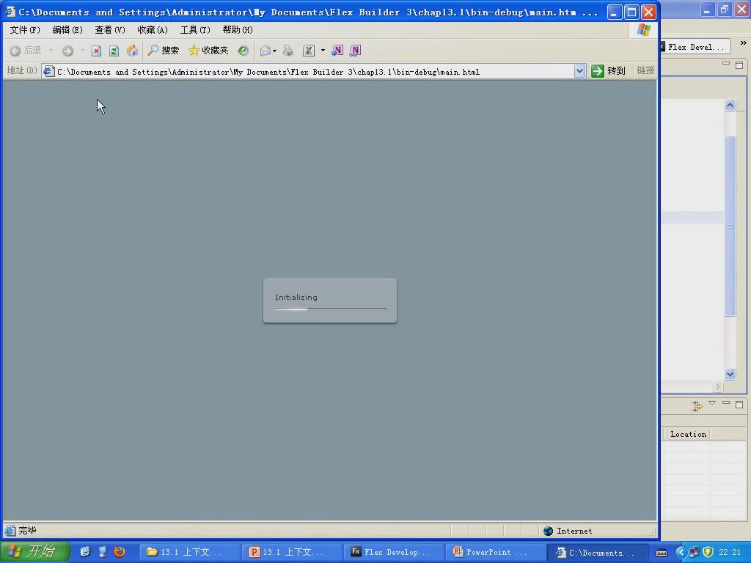The image size is (751, 563).
Task: Open the Mail options dropdown arrow
Action: point(274,51)
